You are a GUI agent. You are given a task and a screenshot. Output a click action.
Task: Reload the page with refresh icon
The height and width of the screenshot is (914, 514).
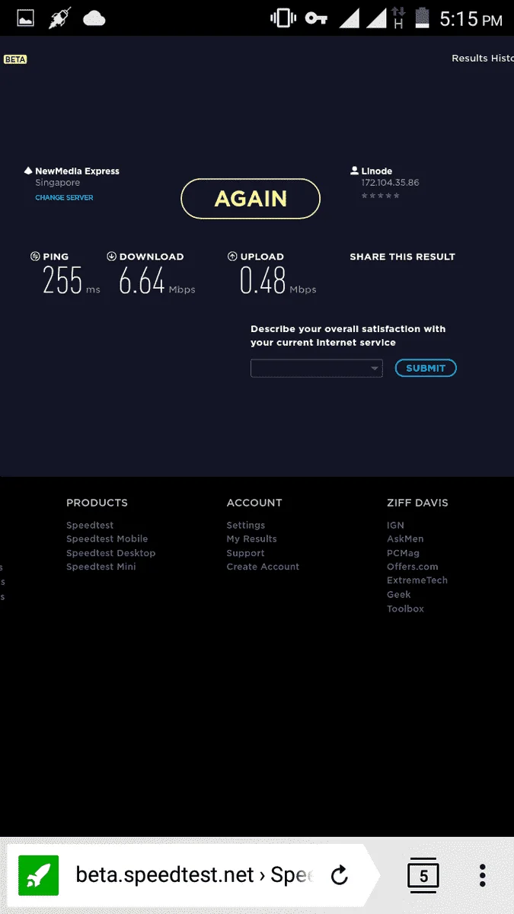coord(340,875)
